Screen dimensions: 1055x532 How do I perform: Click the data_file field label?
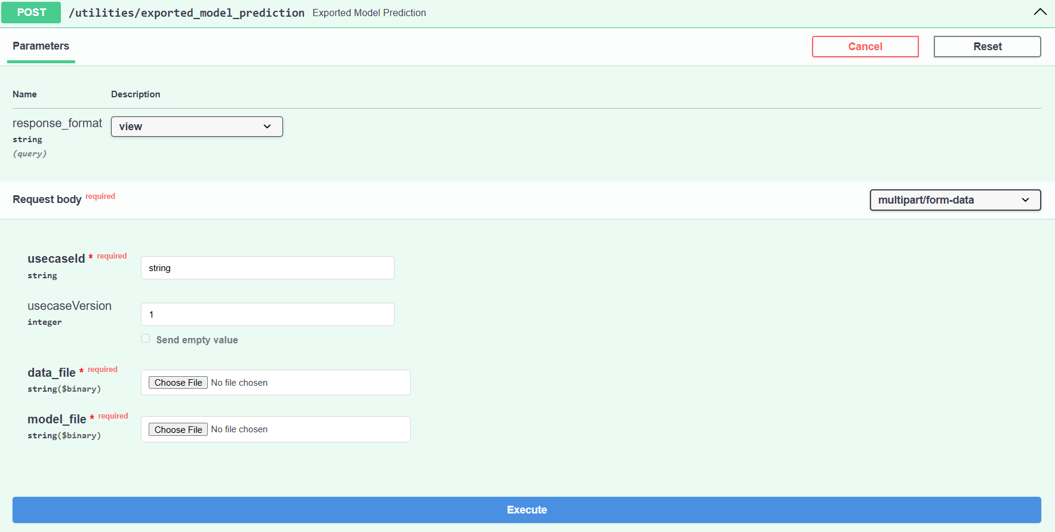(x=51, y=373)
